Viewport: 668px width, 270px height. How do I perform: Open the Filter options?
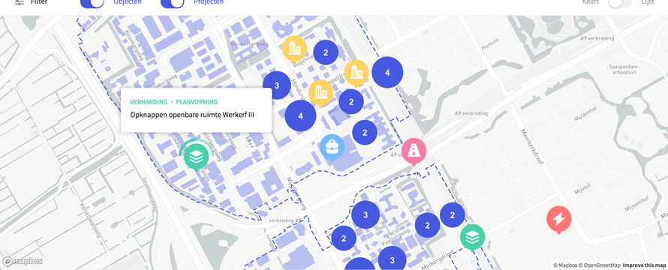coord(31,2)
